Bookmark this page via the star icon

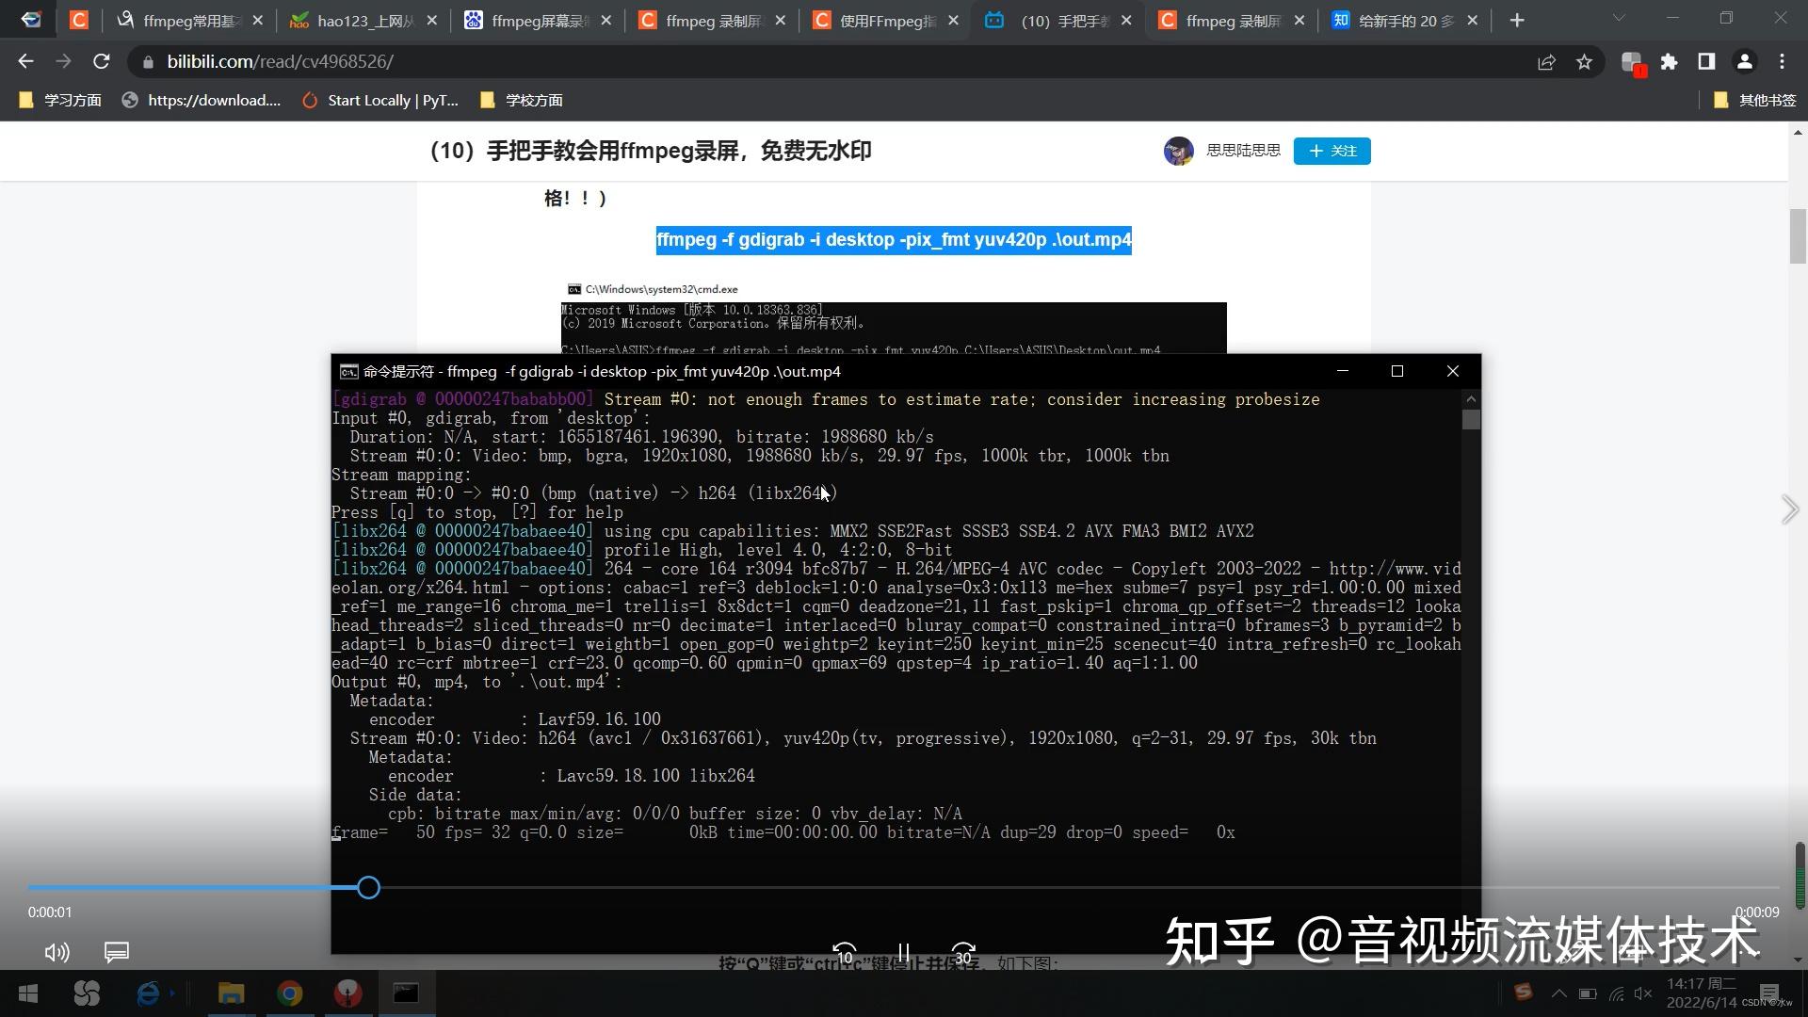point(1585,61)
